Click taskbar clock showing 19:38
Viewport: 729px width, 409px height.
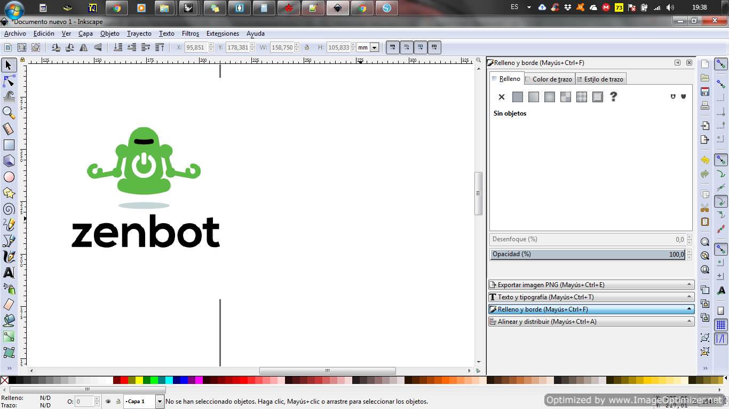(699, 7)
